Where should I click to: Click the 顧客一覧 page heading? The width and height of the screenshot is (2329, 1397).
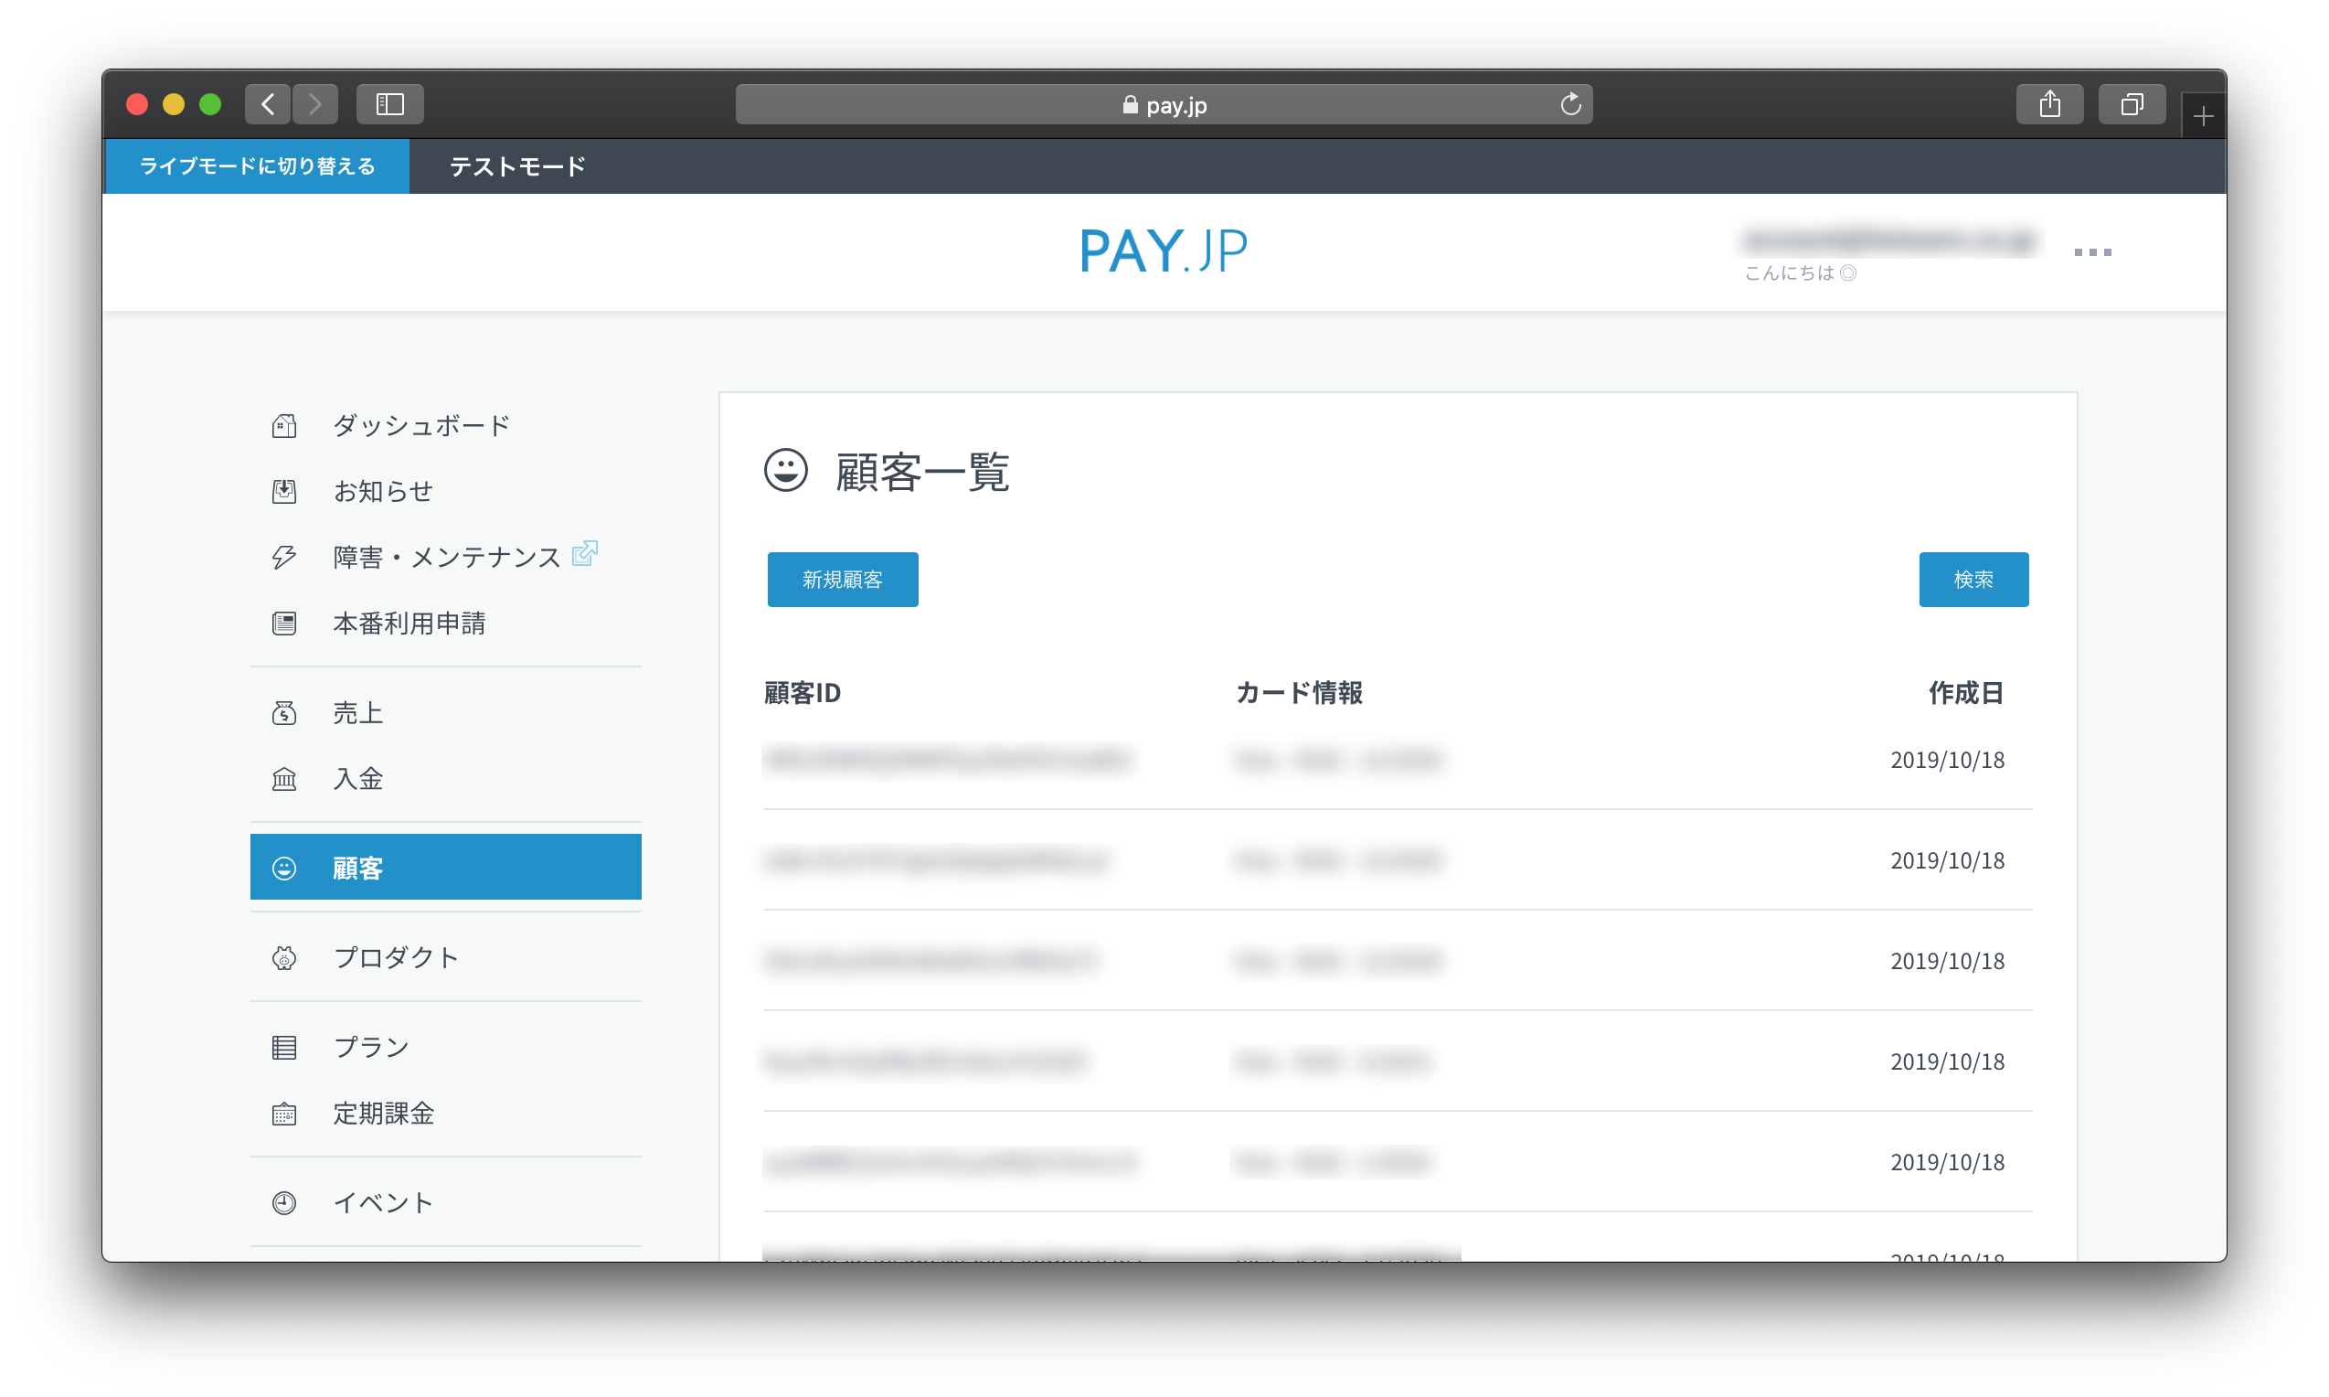coord(922,472)
